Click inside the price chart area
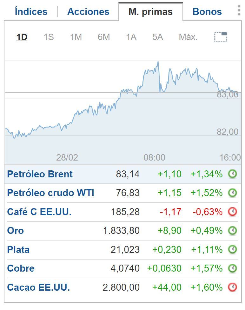Image resolution: width=245 pixels, height=310 pixels. coord(122,105)
